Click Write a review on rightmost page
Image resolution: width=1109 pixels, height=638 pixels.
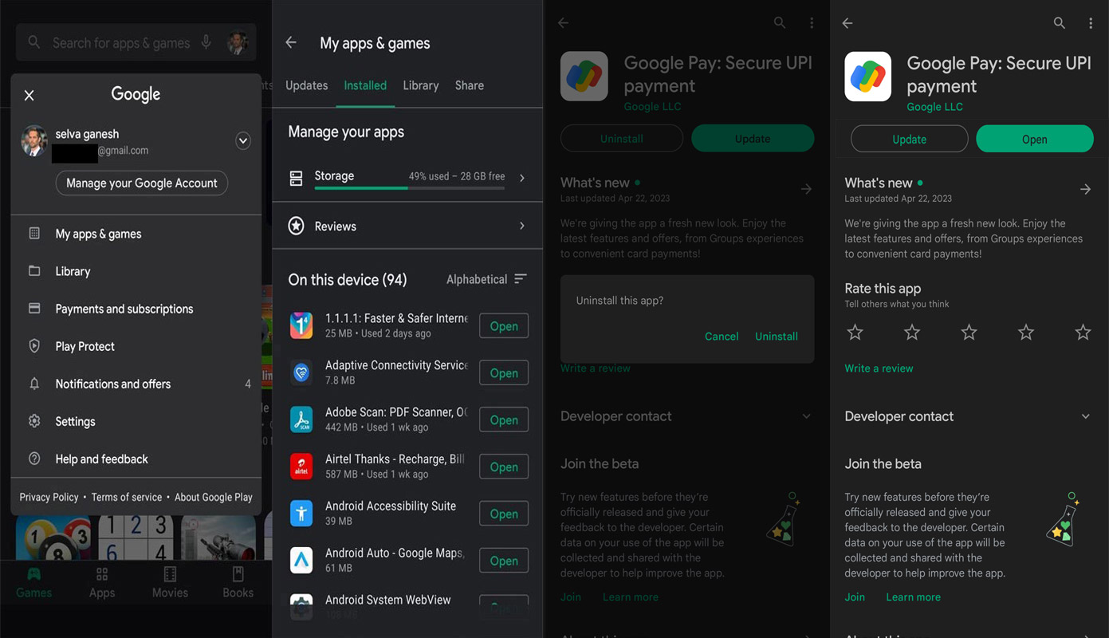pyautogui.click(x=879, y=368)
